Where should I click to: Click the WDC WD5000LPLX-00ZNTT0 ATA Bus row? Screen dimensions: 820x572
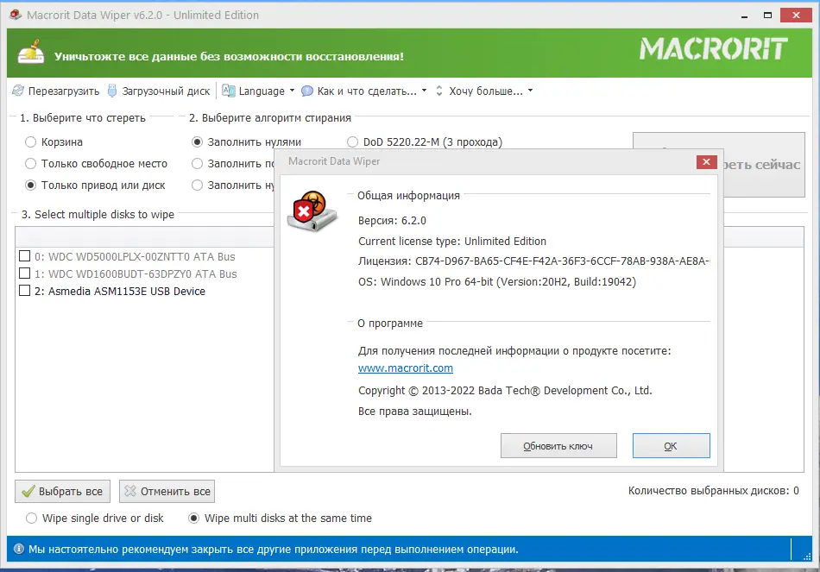coord(135,257)
